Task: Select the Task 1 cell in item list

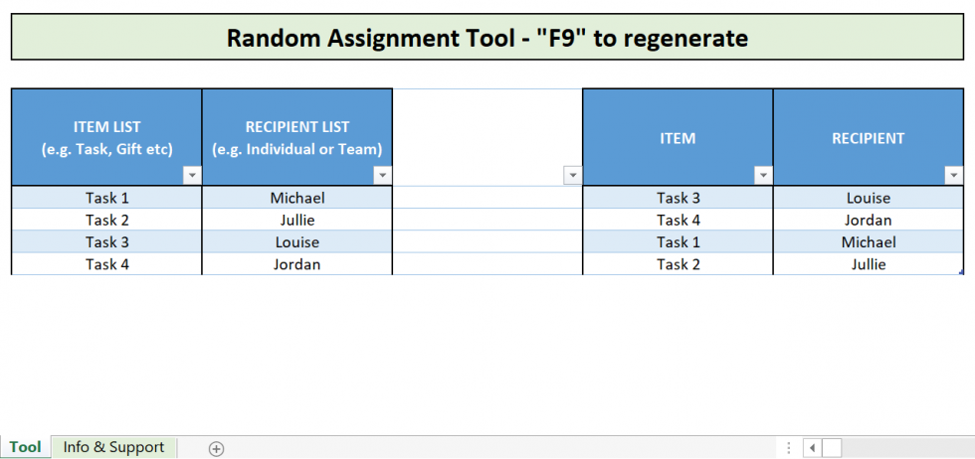Action: pos(106,198)
